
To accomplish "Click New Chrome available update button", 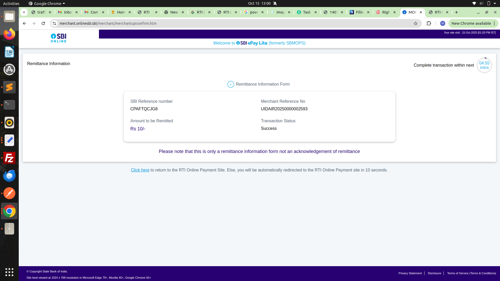I will (471, 23).
